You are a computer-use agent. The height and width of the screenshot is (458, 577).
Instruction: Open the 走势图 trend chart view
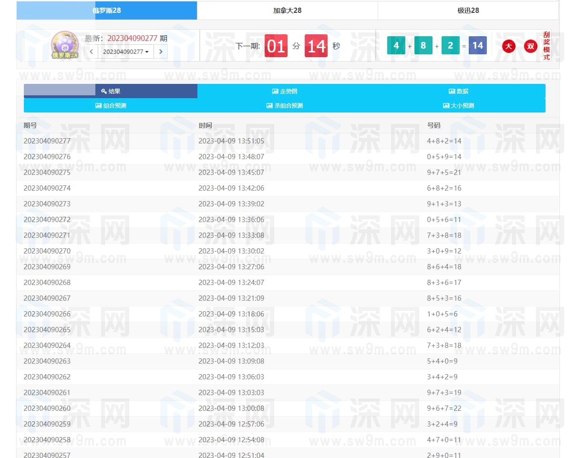click(285, 91)
